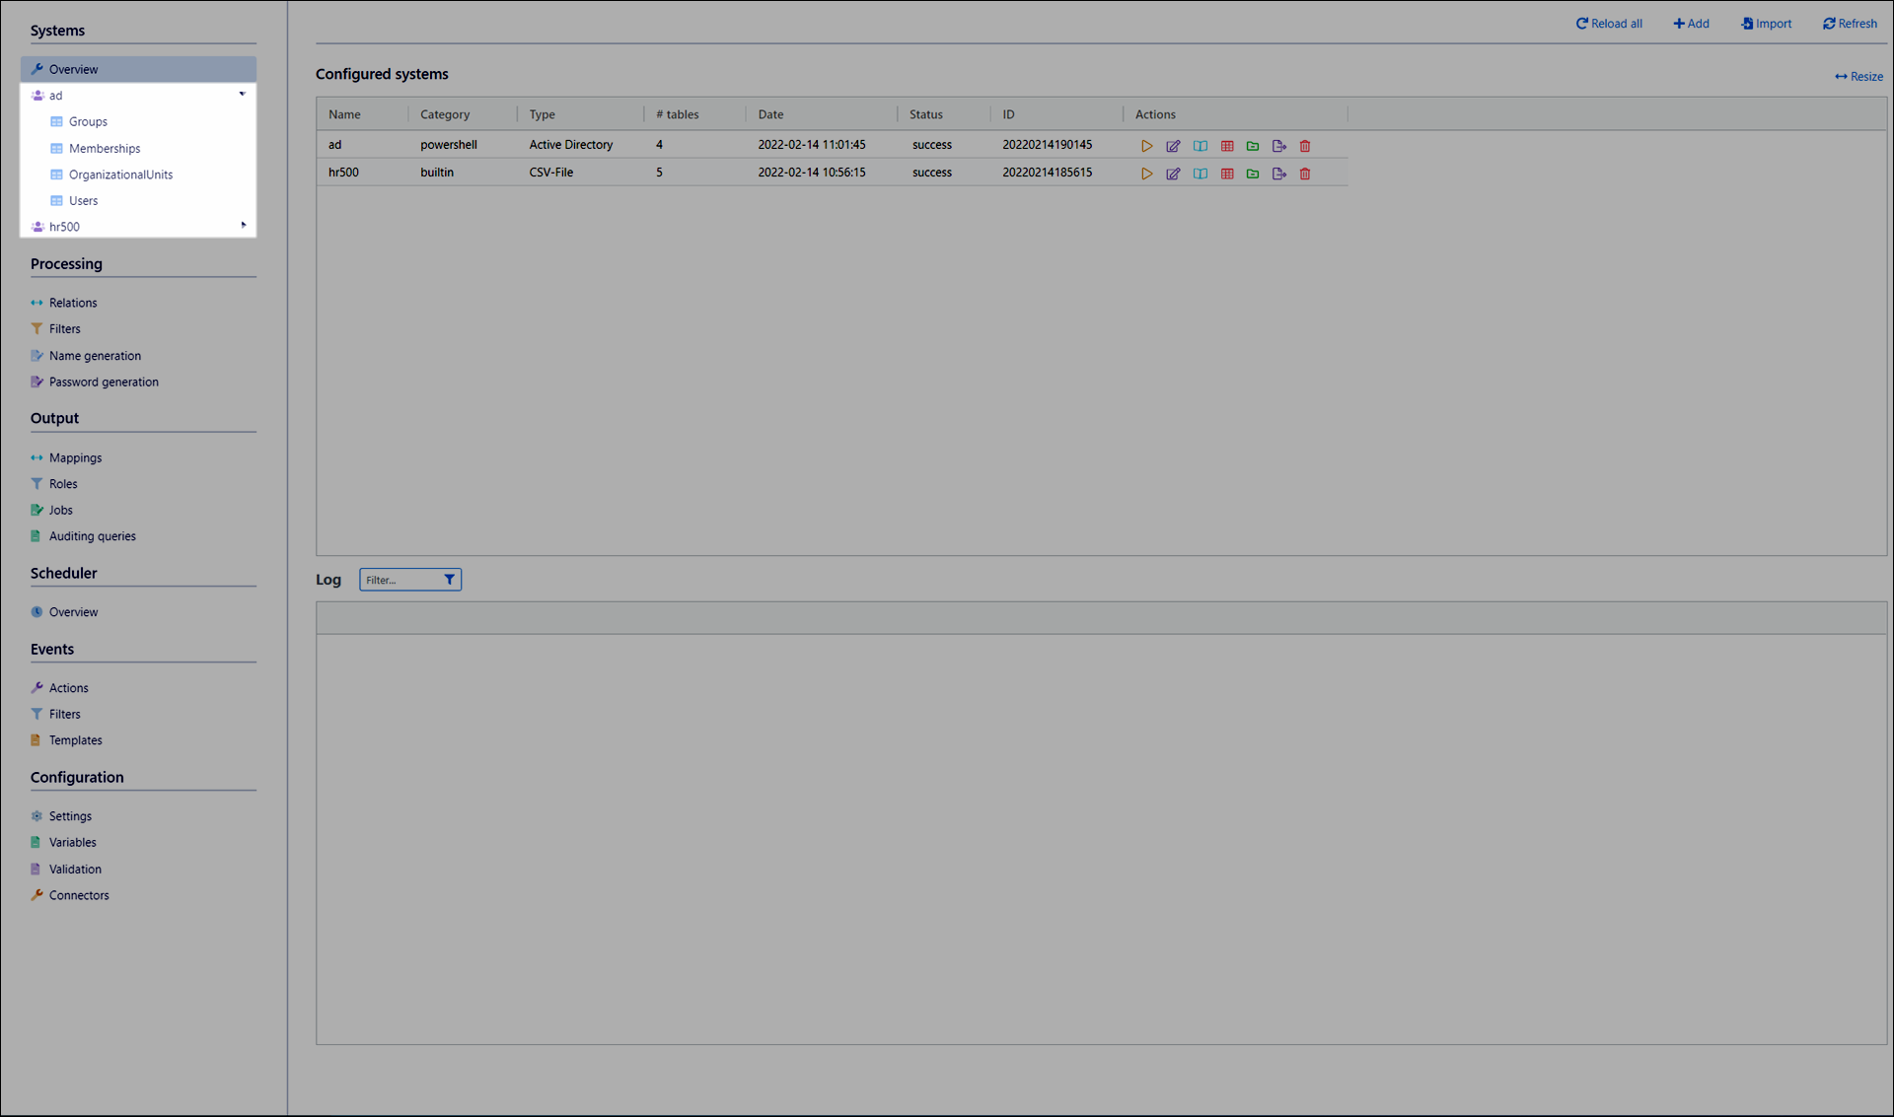The height and width of the screenshot is (1117, 1894).
Task: Click the green folder icon in ad row
Action: click(x=1253, y=146)
